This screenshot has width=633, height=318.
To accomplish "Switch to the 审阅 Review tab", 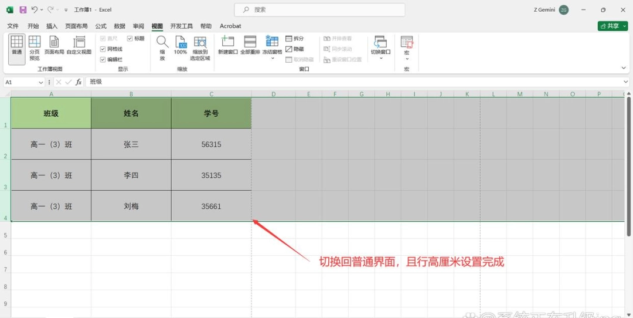I will [x=138, y=26].
